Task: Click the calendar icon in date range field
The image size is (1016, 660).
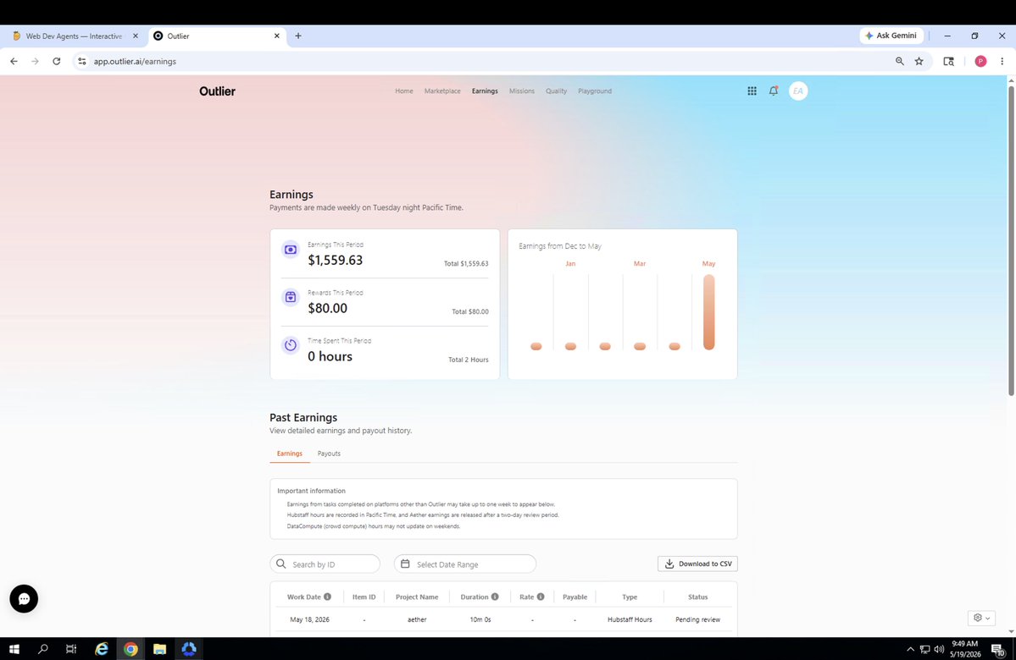Action: tap(405, 564)
